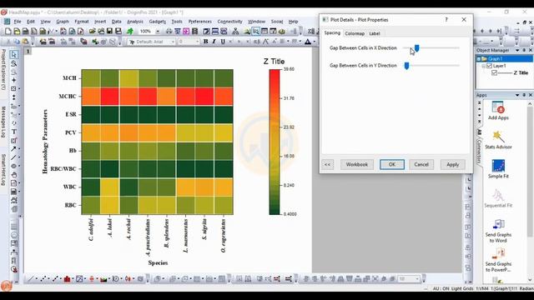Click the magenta import icon in the toolbar
The height and width of the screenshot is (300, 534).
click(x=186, y=32)
